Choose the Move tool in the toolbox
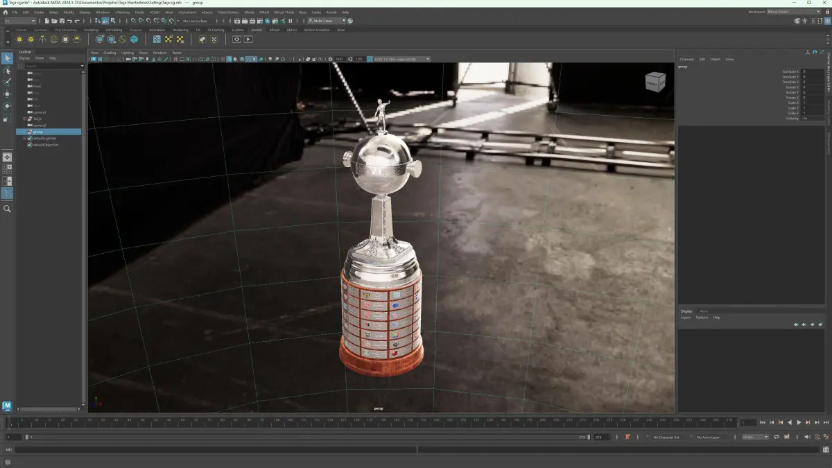Image resolution: width=832 pixels, height=468 pixels. click(x=7, y=94)
